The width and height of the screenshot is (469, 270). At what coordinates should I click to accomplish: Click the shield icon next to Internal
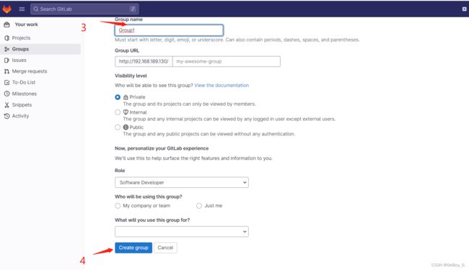click(x=126, y=112)
